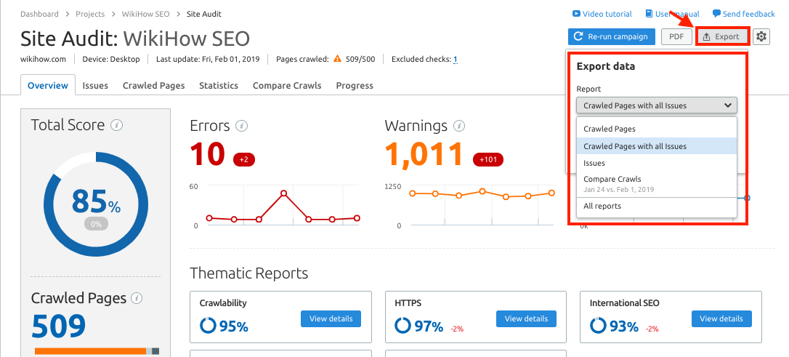Screen dimensions: 789x357
Task: Click the crawled pages count 509
Action: click(x=58, y=326)
